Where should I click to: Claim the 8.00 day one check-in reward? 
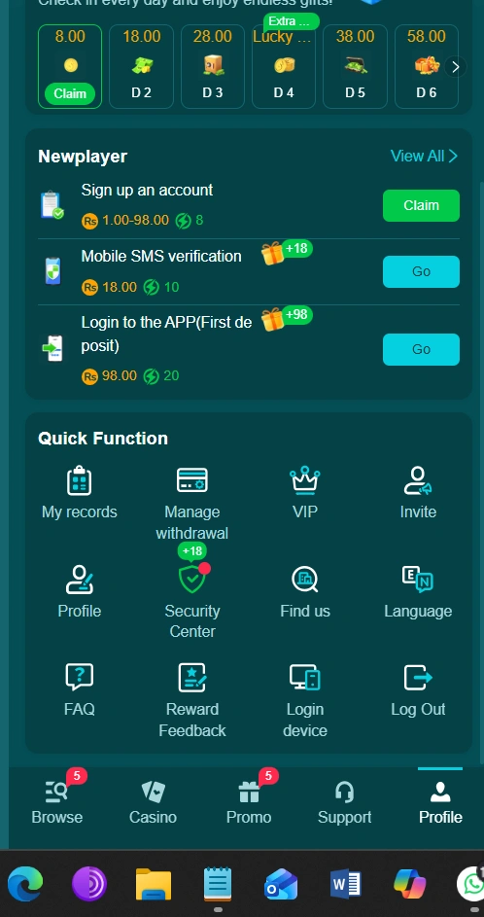[x=70, y=93]
